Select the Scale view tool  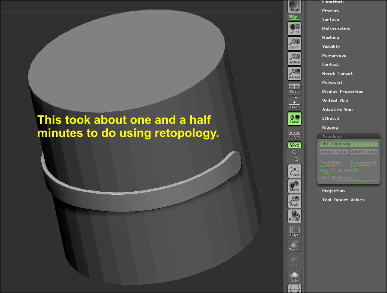[x=294, y=201]
